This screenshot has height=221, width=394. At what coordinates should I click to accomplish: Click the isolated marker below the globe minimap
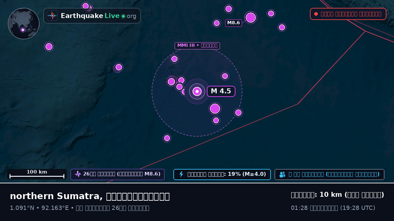(49, 47)
